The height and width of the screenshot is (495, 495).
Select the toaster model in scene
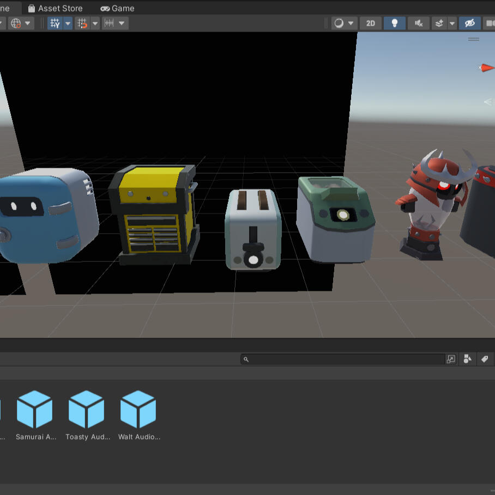click(253, 230)
